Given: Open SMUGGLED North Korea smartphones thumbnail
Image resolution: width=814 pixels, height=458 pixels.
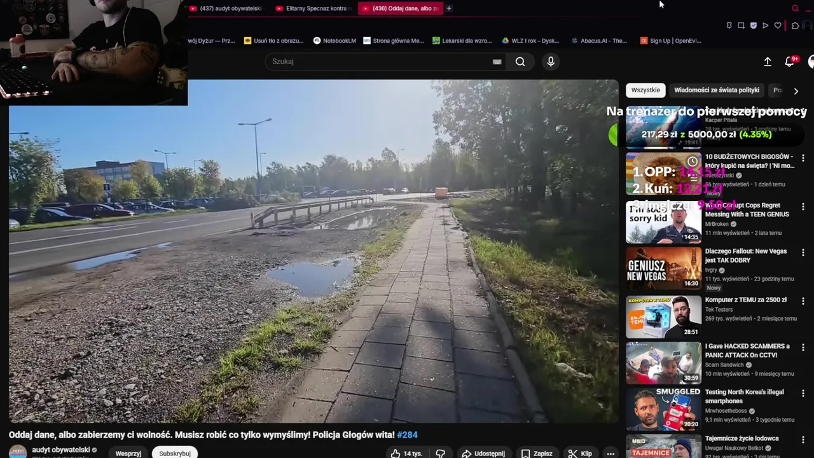Looking at the screenshot, I should 663,409.
